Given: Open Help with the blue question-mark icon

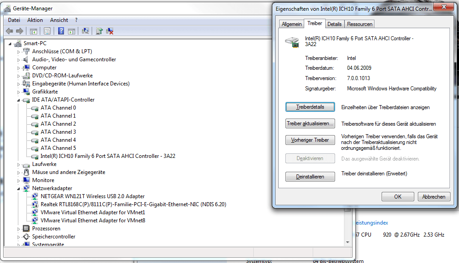Looking at the screenshot, I should (x=61, y=31).
